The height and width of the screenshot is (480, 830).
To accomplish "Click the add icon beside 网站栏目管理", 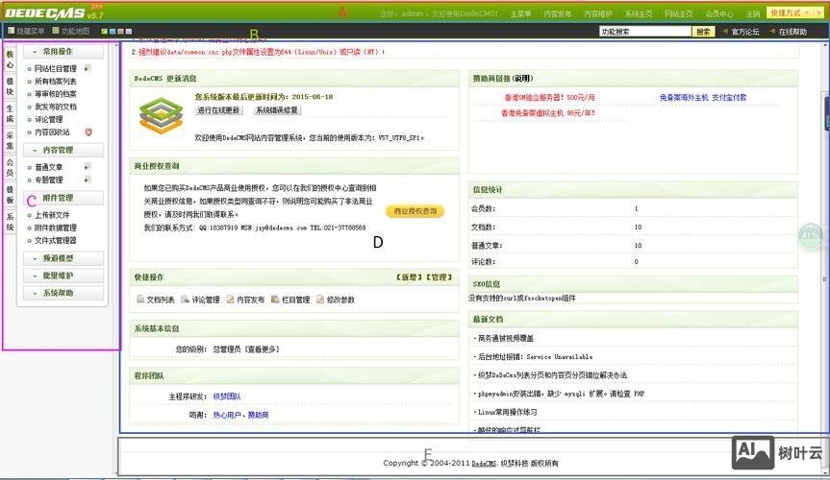I will point(88,68).
